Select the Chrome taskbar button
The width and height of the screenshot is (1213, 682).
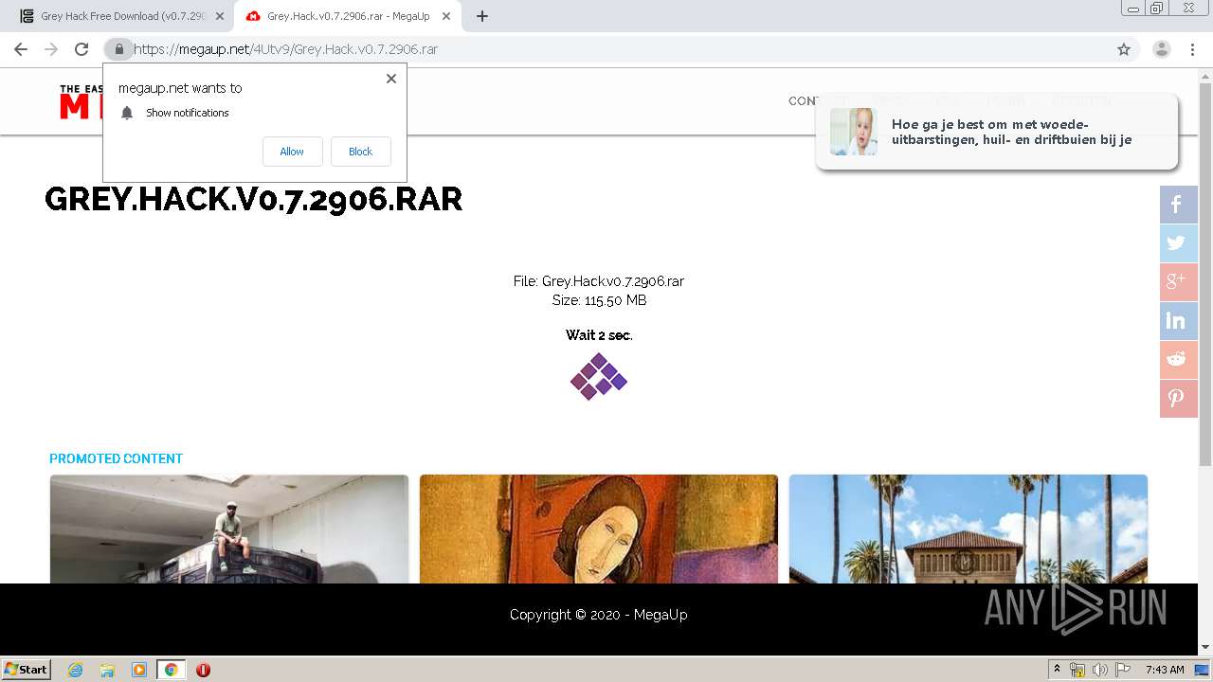pos(171,670)
